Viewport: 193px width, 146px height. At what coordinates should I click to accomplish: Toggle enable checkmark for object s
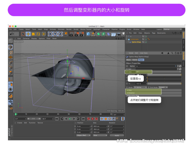tap(146, 36)
